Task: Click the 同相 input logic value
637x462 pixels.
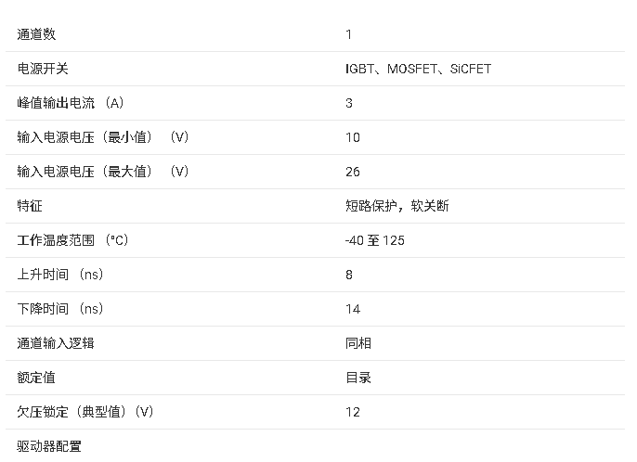Action: pos(358,343)
